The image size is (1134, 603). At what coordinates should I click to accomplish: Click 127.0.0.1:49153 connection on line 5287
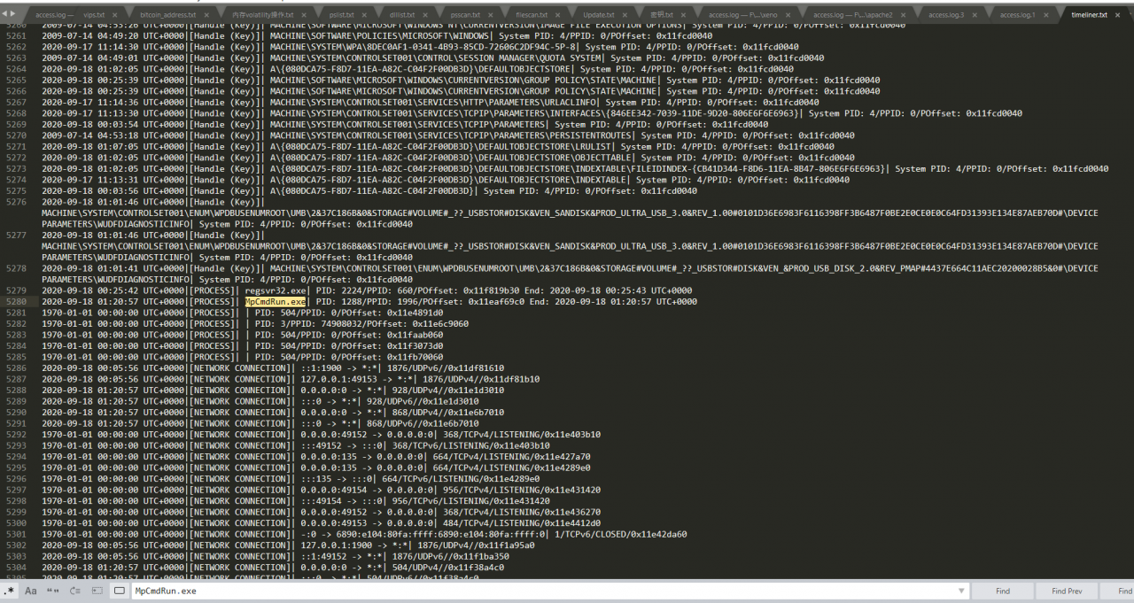tap(341, 379)
